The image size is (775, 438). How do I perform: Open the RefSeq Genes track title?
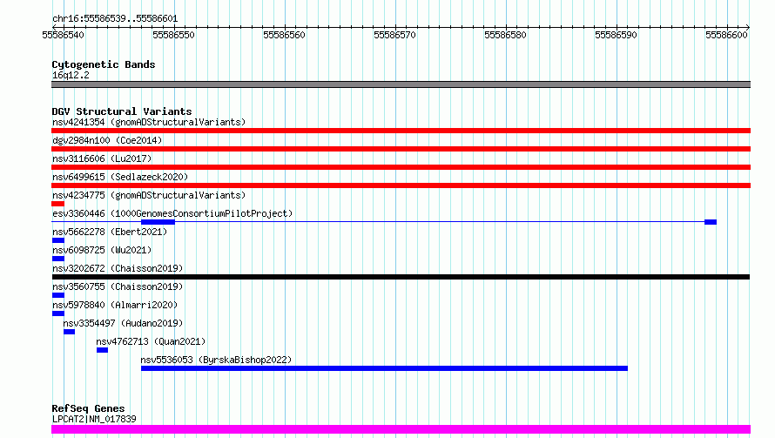[88, 408]
